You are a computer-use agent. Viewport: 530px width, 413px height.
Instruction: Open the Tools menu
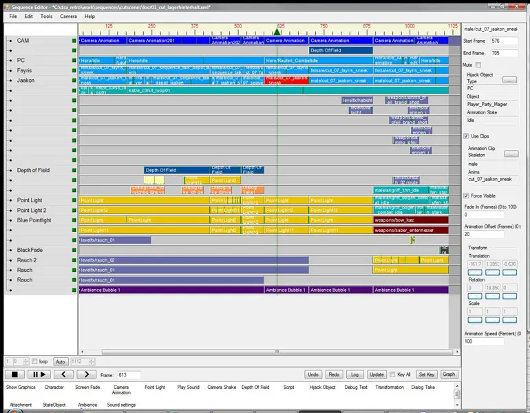point(46,16)
